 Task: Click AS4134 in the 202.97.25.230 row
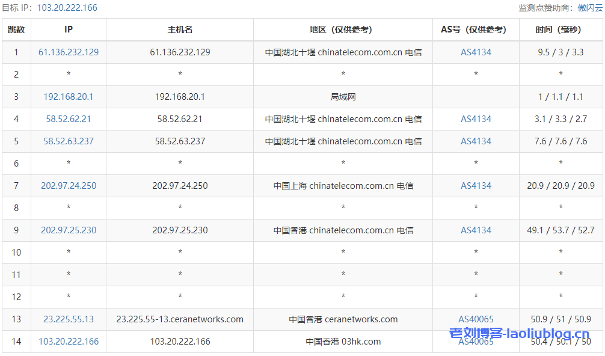click(476, 230)
